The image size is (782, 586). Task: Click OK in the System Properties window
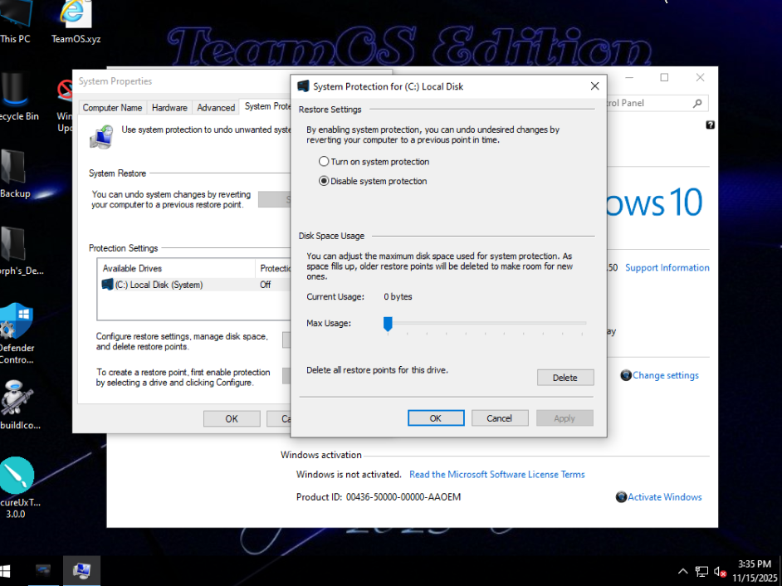click(232, 418)
